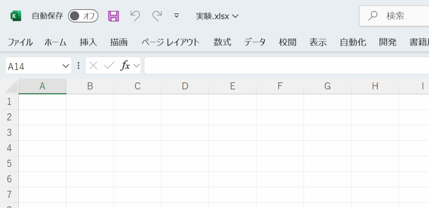Toggle the 自動保存 AutoSave switch
The width and height of the screenshot is (429, 208).
[83, 16]
